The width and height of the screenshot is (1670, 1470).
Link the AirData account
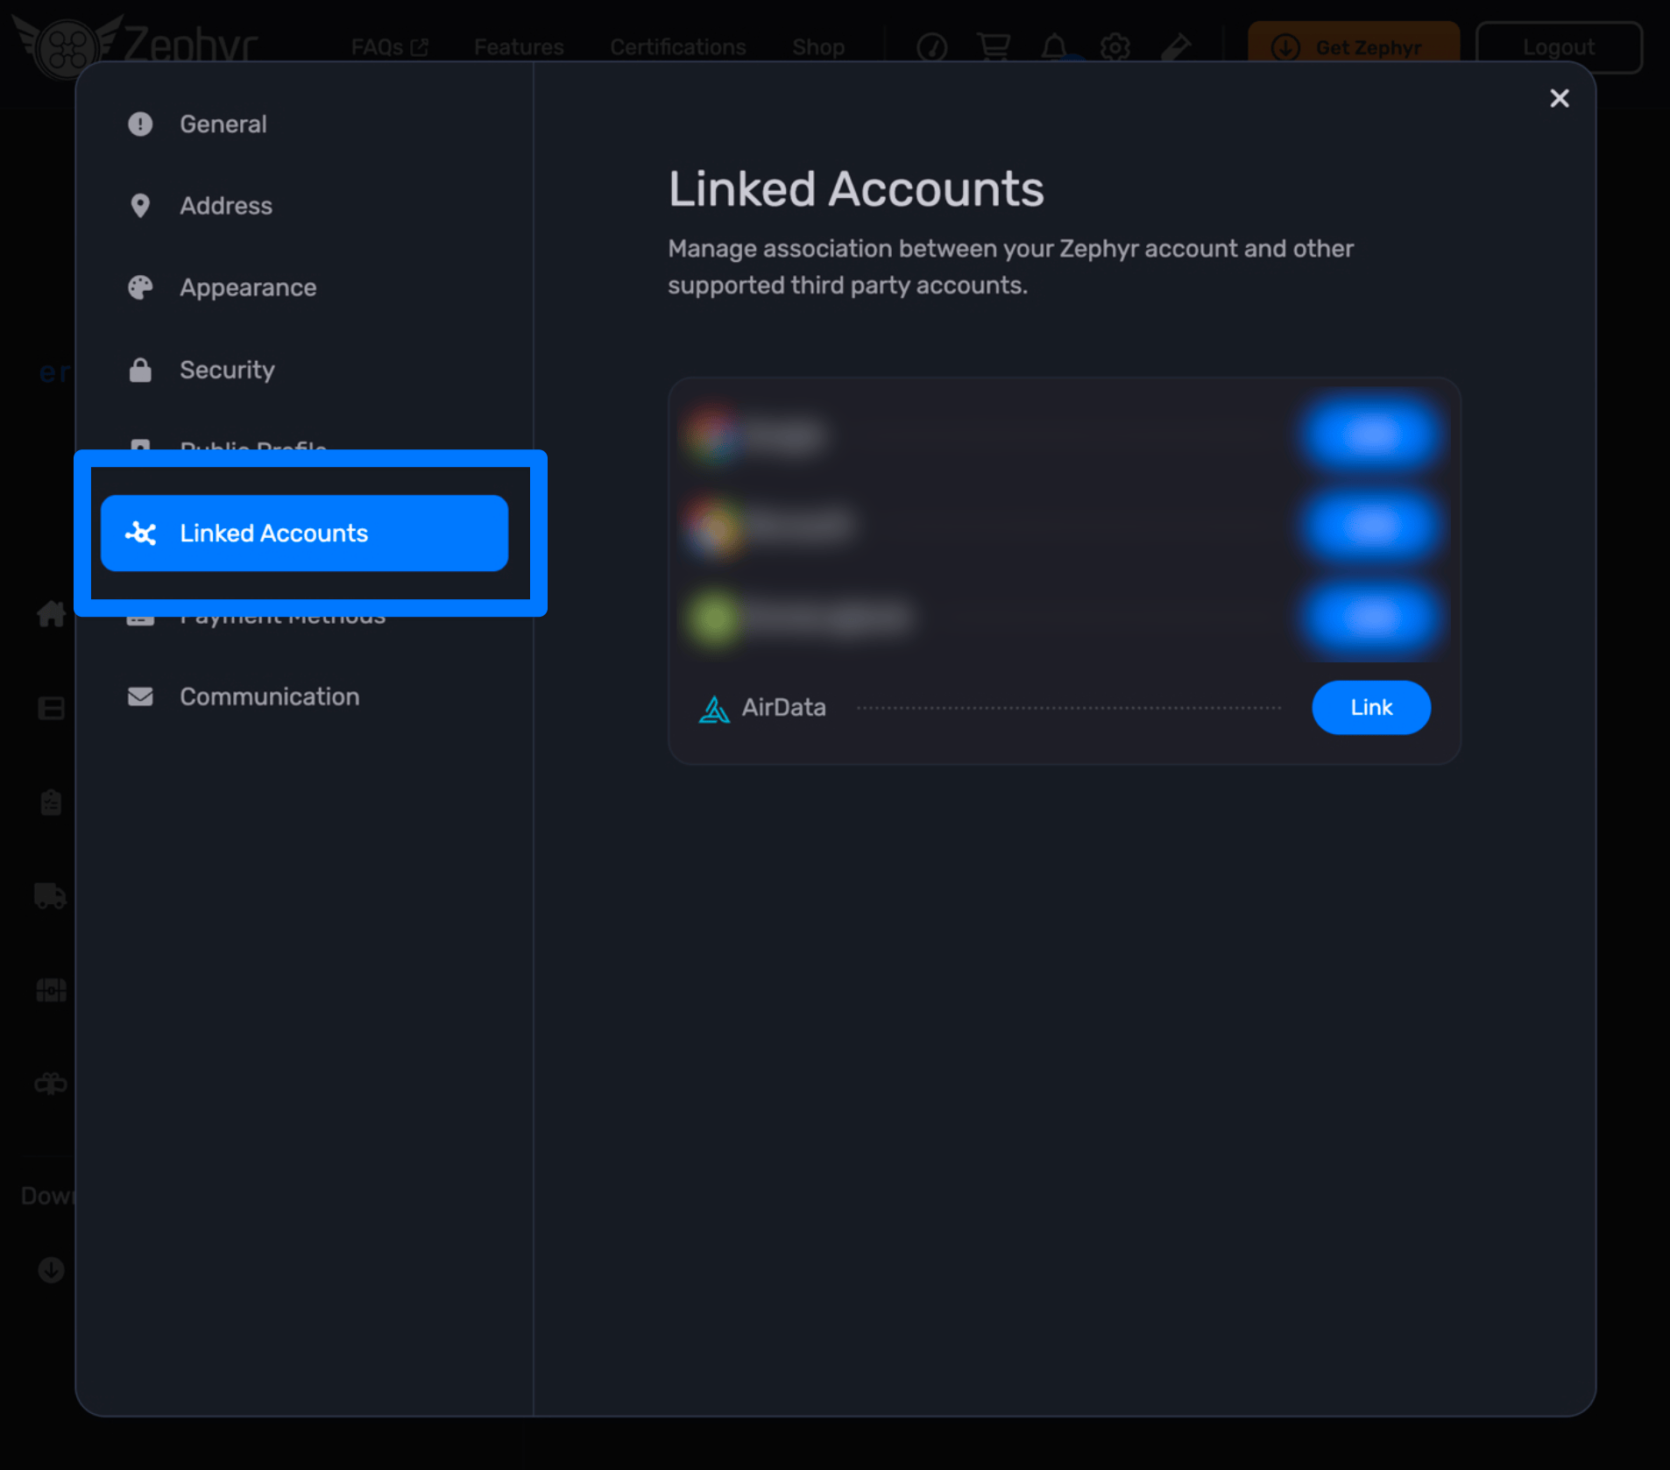[x=1370, y=708]
